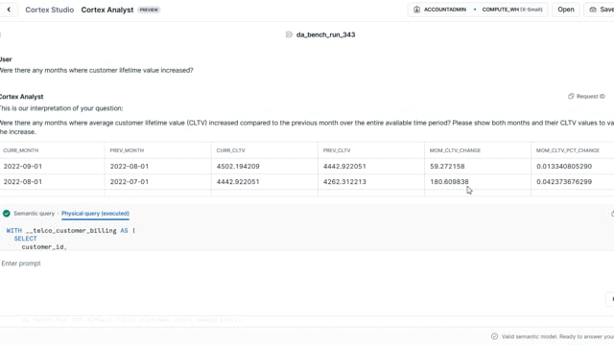Select cell 0.013340805290
The image size is (614, 345).
coord(564,166)
